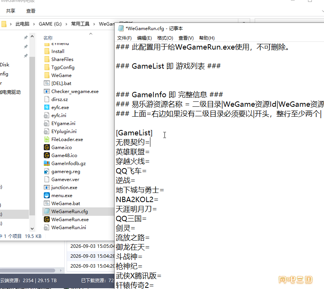Select the Game.ico icon
This screenshot has width=324, height=289.
tap(47, 148)
